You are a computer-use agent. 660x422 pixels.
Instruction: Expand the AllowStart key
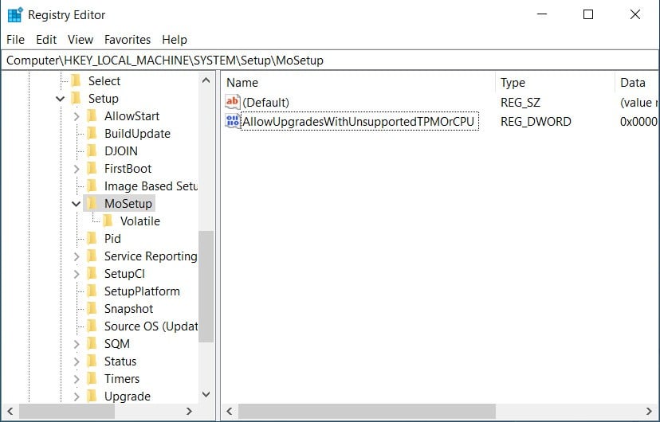[77, 116]
